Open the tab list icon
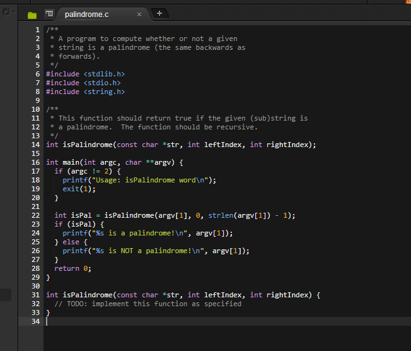Viewport: 411px width, 351px height. coord(49,14)
